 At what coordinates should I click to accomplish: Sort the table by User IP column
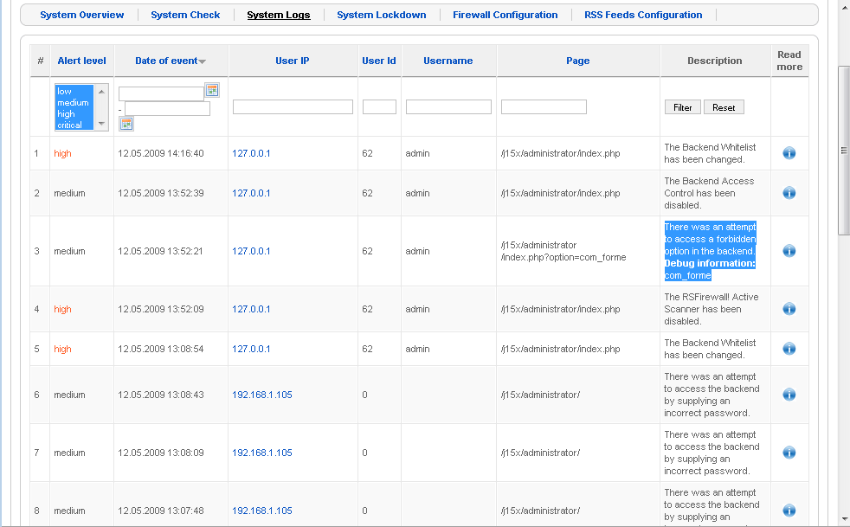(293, 61)
